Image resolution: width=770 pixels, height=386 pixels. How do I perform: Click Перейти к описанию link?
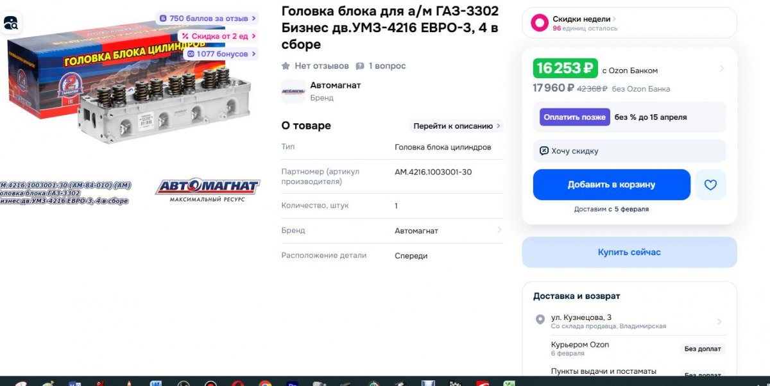click(x=457, y=126)
